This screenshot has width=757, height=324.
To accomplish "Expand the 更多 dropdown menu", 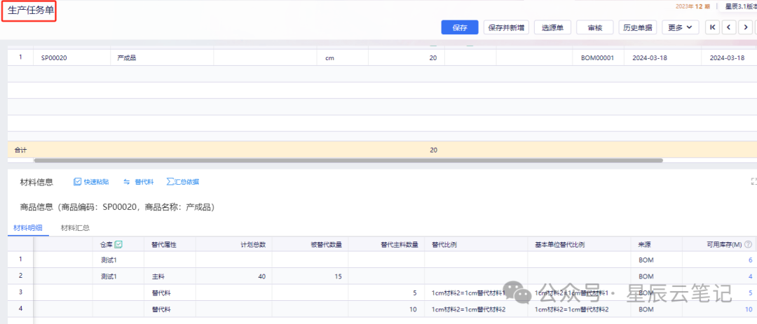I will click(x=680, y=27).
